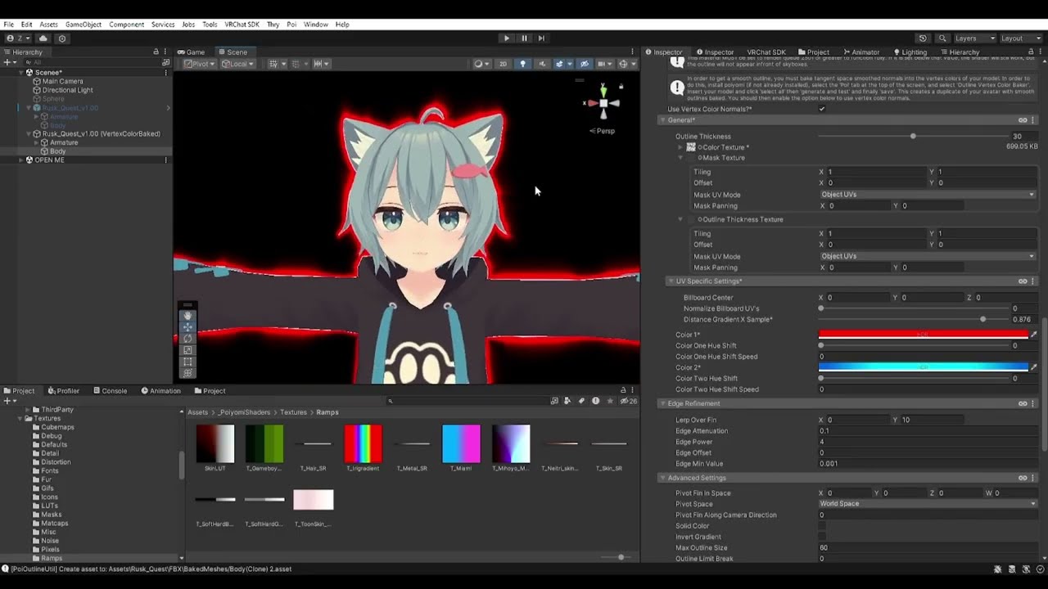Select the Rect tool in scene overlay
This screenshot has height=589, width=1048.
tap(187, 362)
